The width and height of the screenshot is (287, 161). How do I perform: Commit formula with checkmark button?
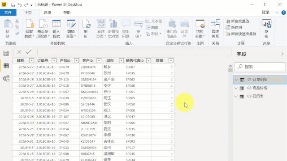click(29, 52)
